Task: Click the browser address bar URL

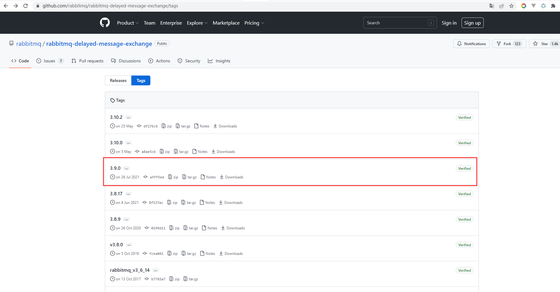Action: pyautogui.click(x=110, y=6)
